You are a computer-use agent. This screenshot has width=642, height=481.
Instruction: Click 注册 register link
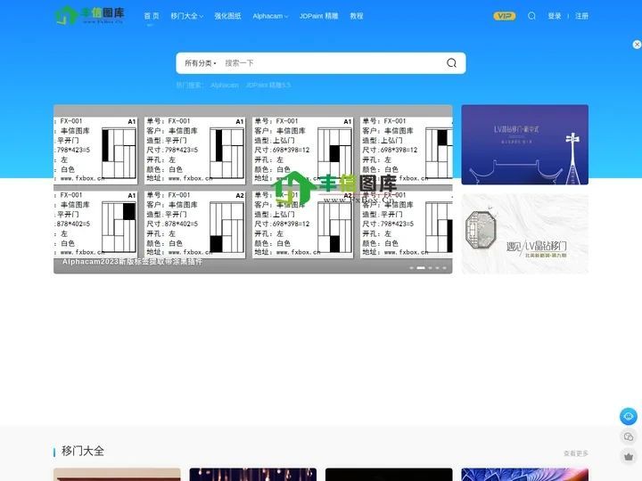point(581,16)
